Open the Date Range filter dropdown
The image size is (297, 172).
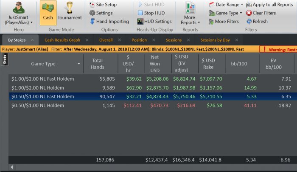point(226,5)
